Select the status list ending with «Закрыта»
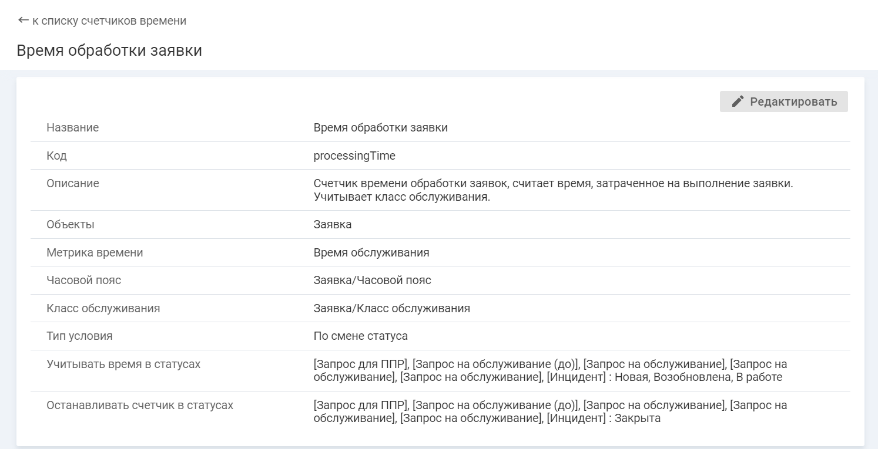This screenshot has width=878, height=449. [549, 411]
